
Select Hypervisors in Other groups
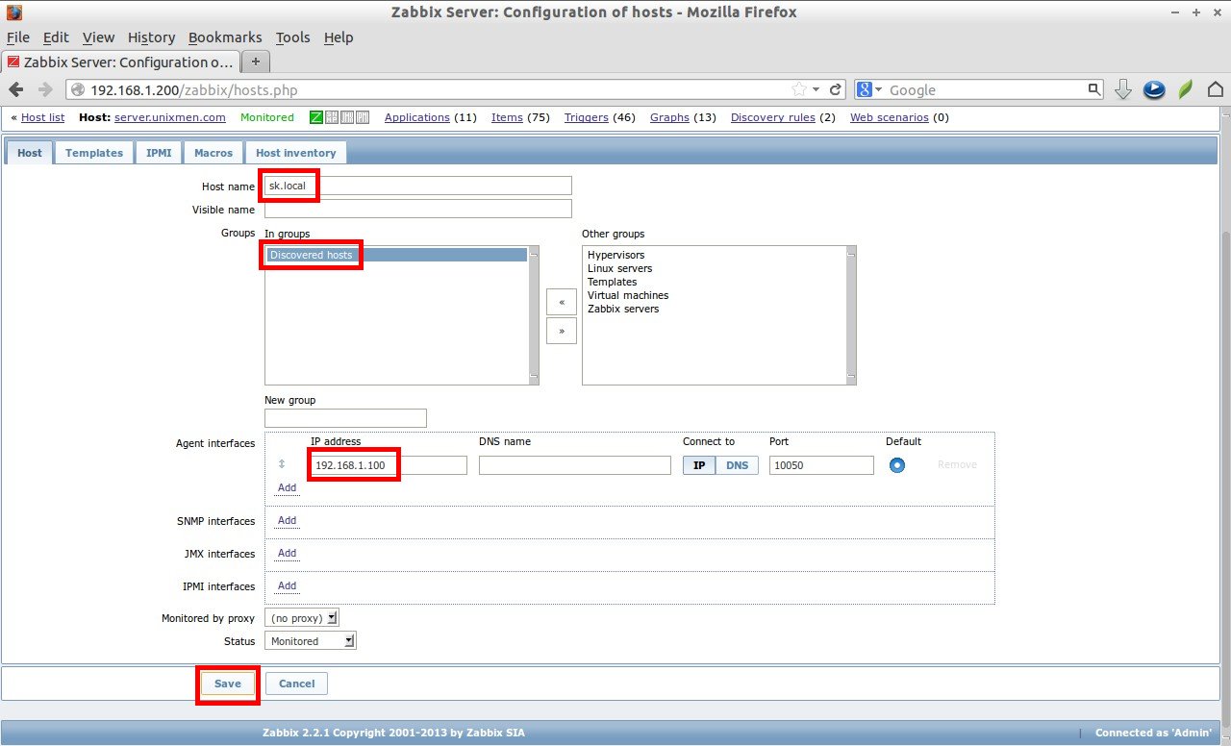(x=616, y=256)
